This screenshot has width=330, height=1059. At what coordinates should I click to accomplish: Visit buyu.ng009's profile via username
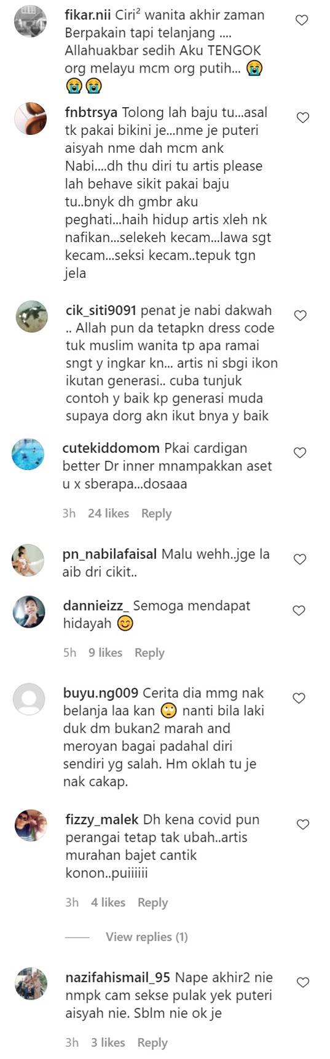101,693
